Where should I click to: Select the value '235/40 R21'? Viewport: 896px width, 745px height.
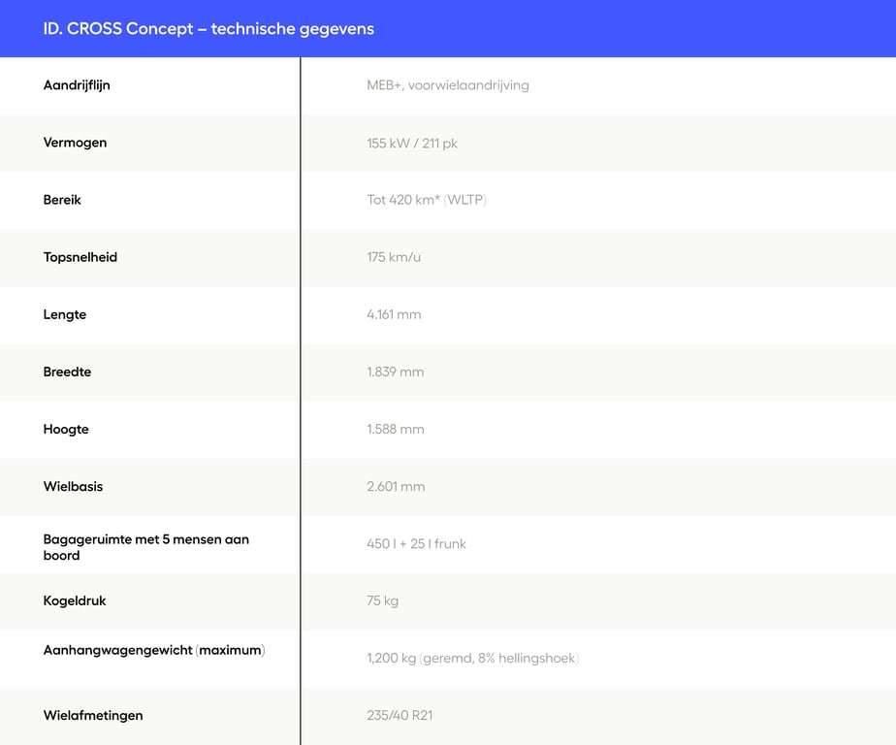400,715
